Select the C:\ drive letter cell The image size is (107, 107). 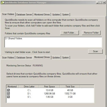[x=29, y=90]
